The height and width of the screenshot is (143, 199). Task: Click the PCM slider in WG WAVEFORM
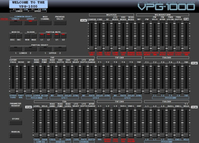[x=186, y=36]
